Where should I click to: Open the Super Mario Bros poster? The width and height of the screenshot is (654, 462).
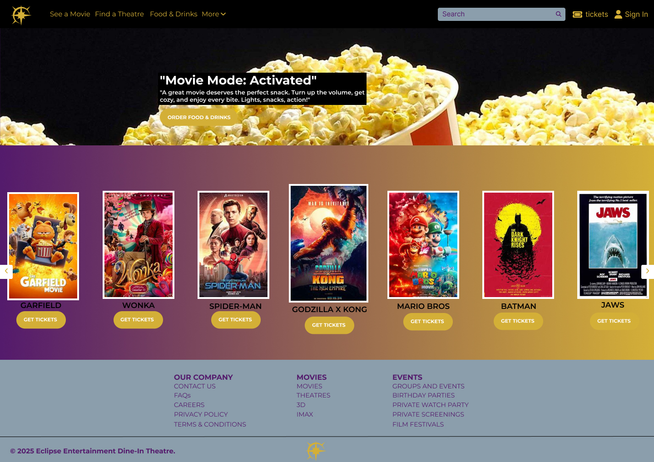pyautogui.click(x=423, y=245)
